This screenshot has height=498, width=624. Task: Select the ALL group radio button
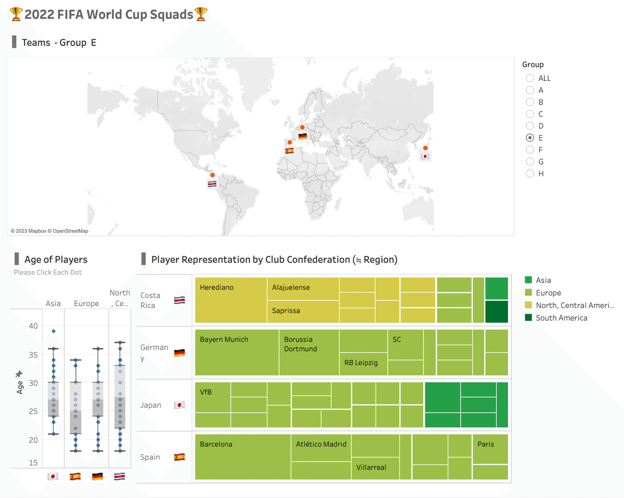click(x=530, y=78)
